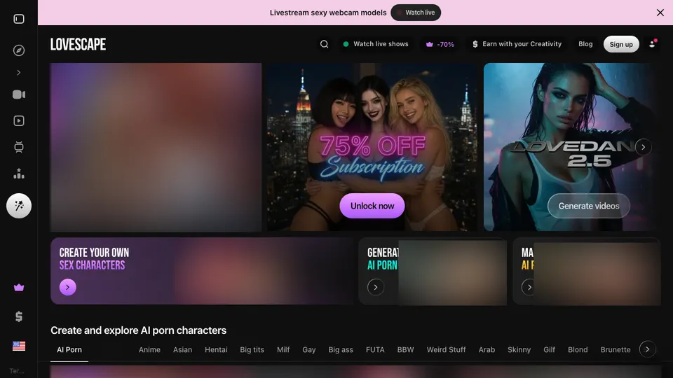The height and width of the screenshot is (378, 673).
Task: Close the pink livestream banner
Action: [x=660, y=13]
